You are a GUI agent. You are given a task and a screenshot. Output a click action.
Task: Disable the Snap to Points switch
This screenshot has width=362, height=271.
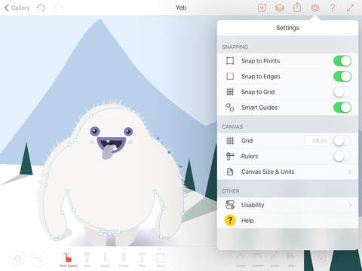tap(342, 61)
